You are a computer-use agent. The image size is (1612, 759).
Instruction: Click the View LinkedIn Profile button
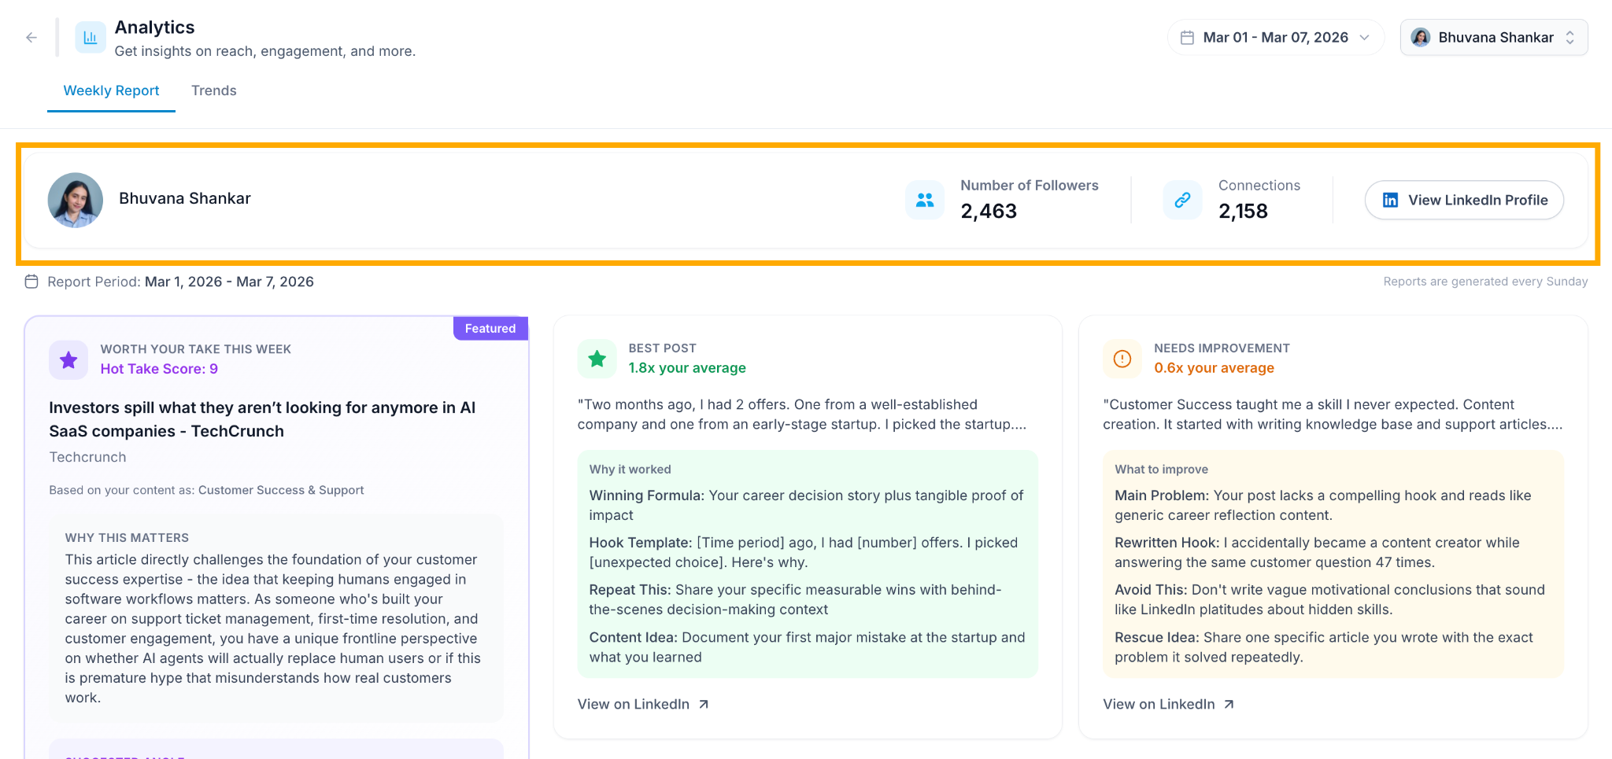coord(1464,201)
